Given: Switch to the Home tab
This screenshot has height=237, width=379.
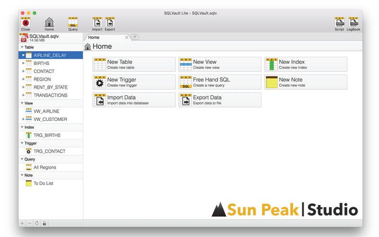Looking at the screenshot, I should point(104,37).
